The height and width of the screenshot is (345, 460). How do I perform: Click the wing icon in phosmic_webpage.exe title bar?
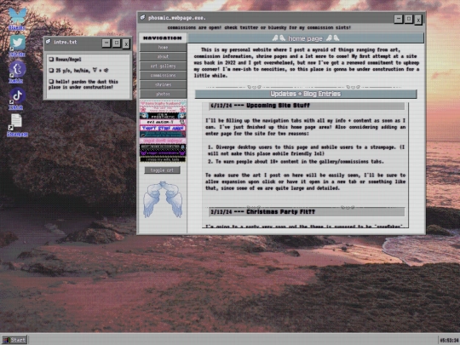click(x=142, y=18)
